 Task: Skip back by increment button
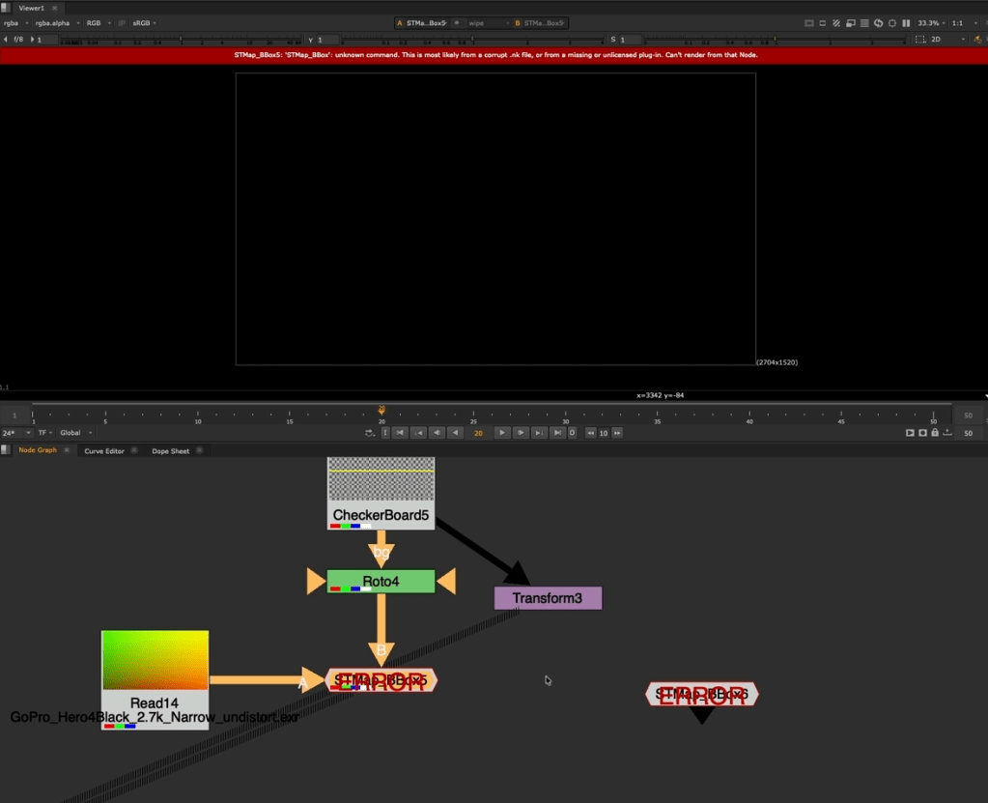coord(590,433)
